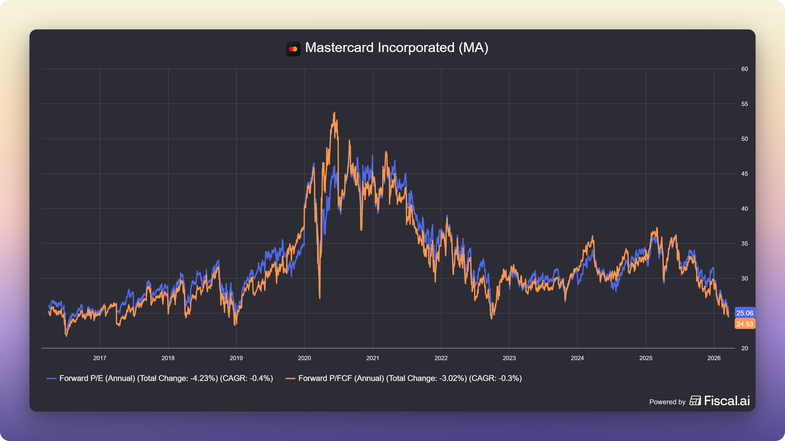
Task: Toggle the Forward P/E legend series
Action: [166, 378]
